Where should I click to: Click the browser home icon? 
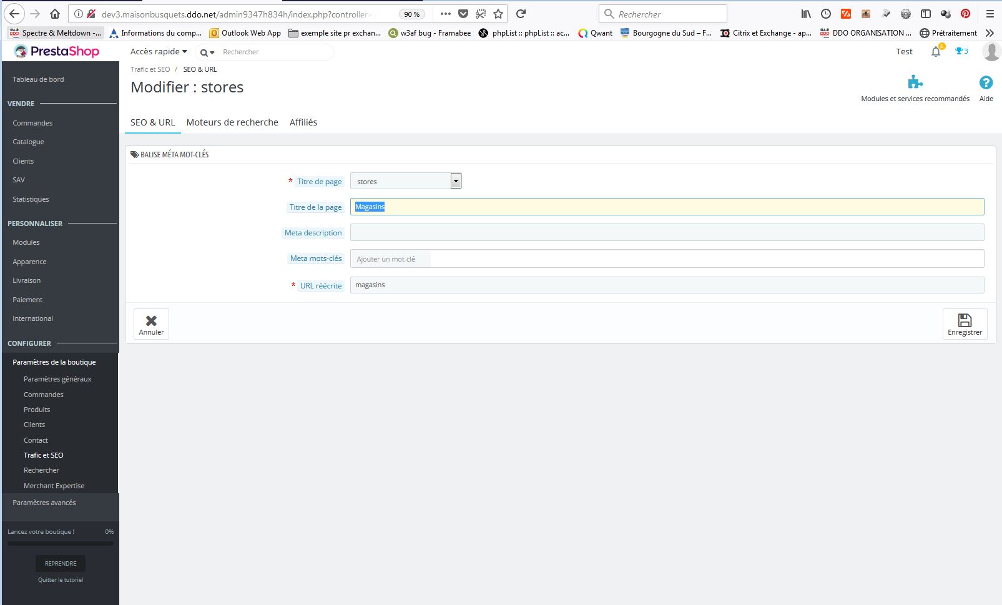pos(55,14)
